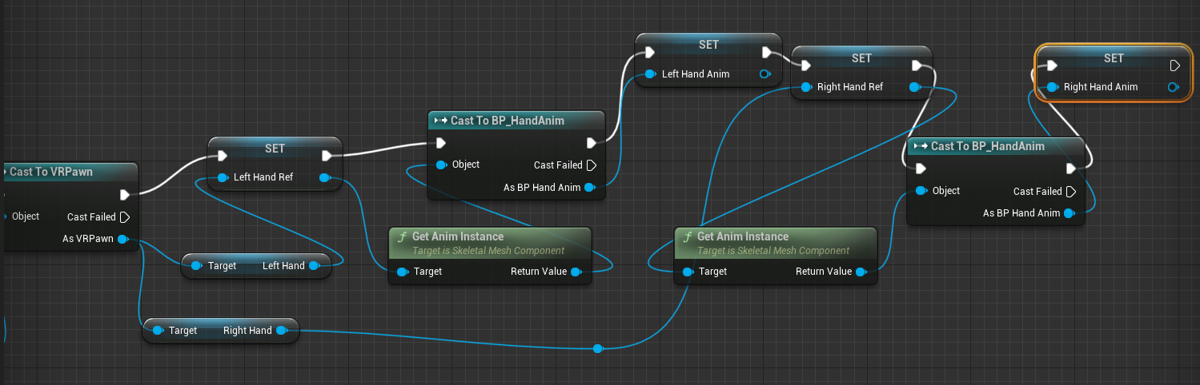Click exec output pin of Cast To VRPawn
Image resolution: width=1200 pixels, height=385 pixels.
124,195
